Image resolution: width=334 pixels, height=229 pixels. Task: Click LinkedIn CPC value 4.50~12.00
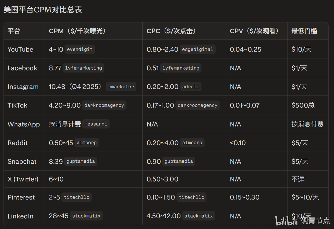click(x=164, y=216)
